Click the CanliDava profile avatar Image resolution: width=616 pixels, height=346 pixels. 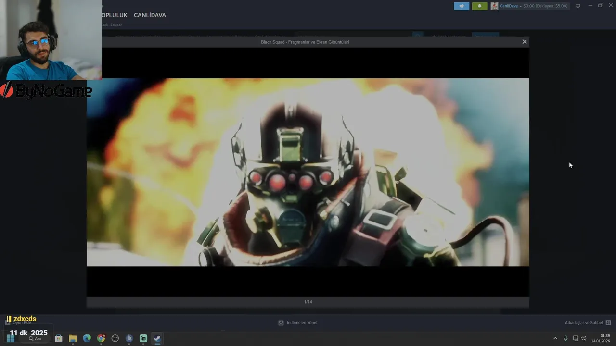point(494,6)
